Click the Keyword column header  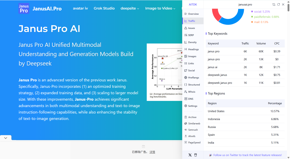click(x=213, y=44)
